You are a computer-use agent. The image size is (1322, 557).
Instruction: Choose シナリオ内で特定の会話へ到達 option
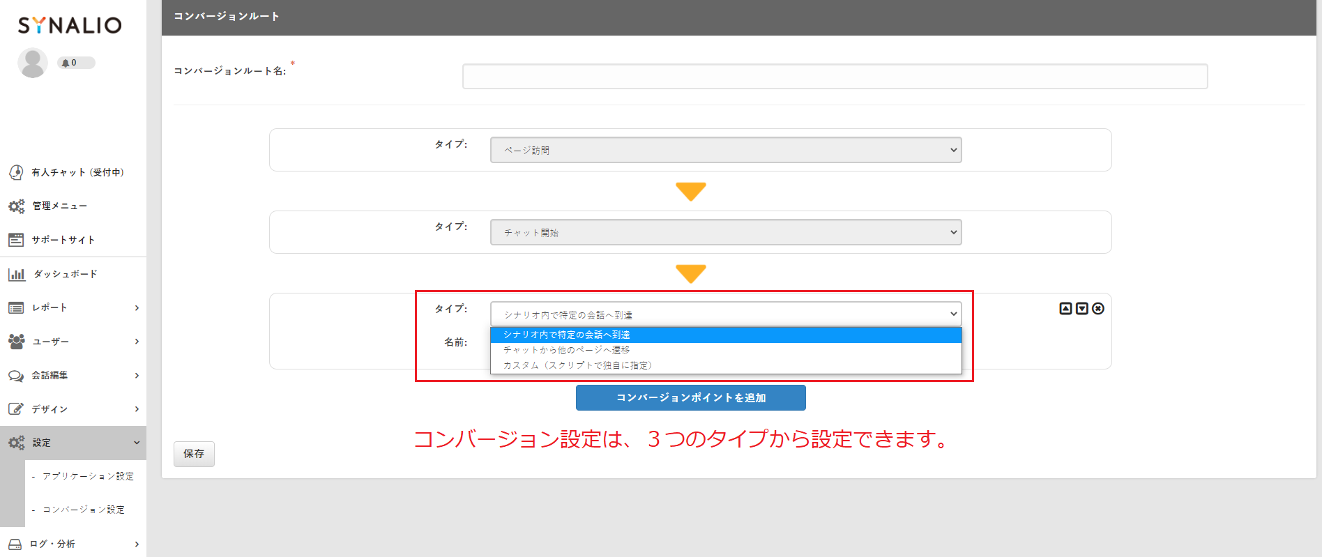(726, 335)
